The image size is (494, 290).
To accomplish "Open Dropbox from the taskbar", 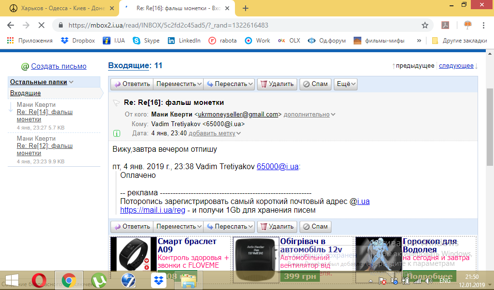I will 158,280.
